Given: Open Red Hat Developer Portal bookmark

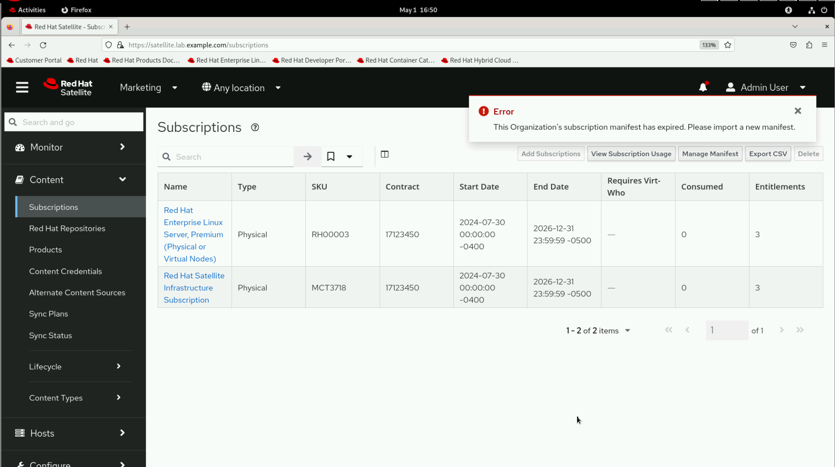Looking at the screenshot, I should pyautogui.click(x=312, y=60).
